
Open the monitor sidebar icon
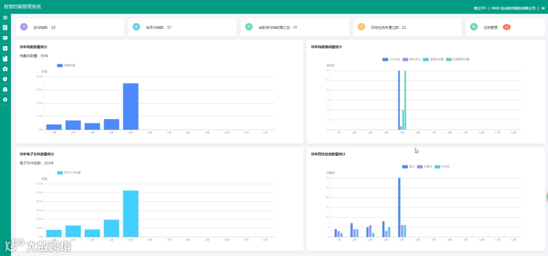(x=5, y=38)
